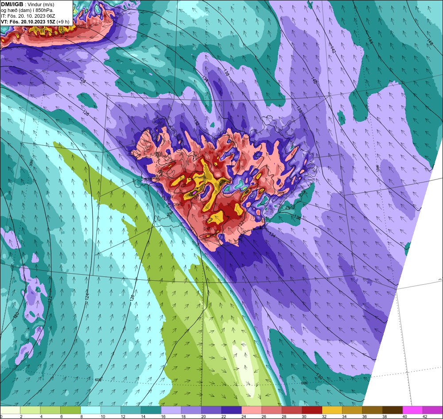This screenshot has height=419, width=443.
Task: Click the '120' contour label
Action: pyautogui.click(x=17, y=316)
